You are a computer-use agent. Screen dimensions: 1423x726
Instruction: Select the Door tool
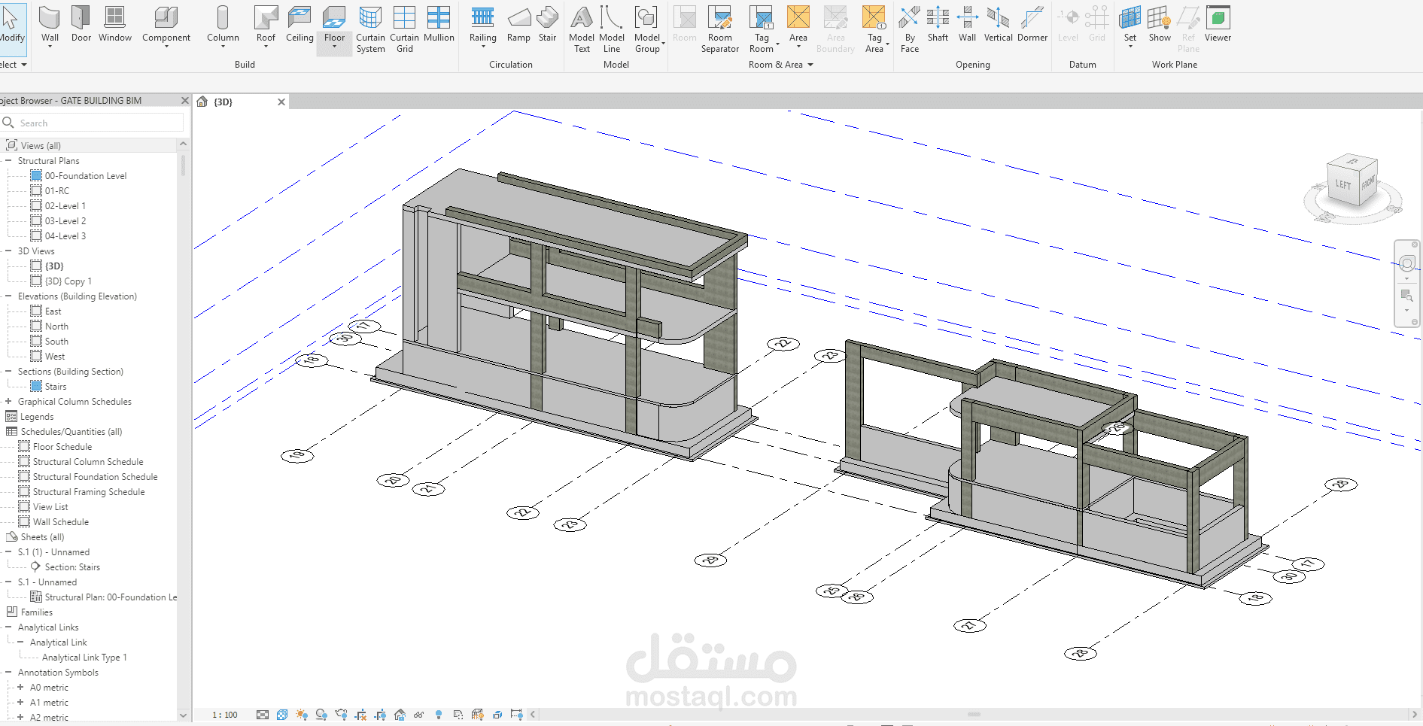click(81, 24)
